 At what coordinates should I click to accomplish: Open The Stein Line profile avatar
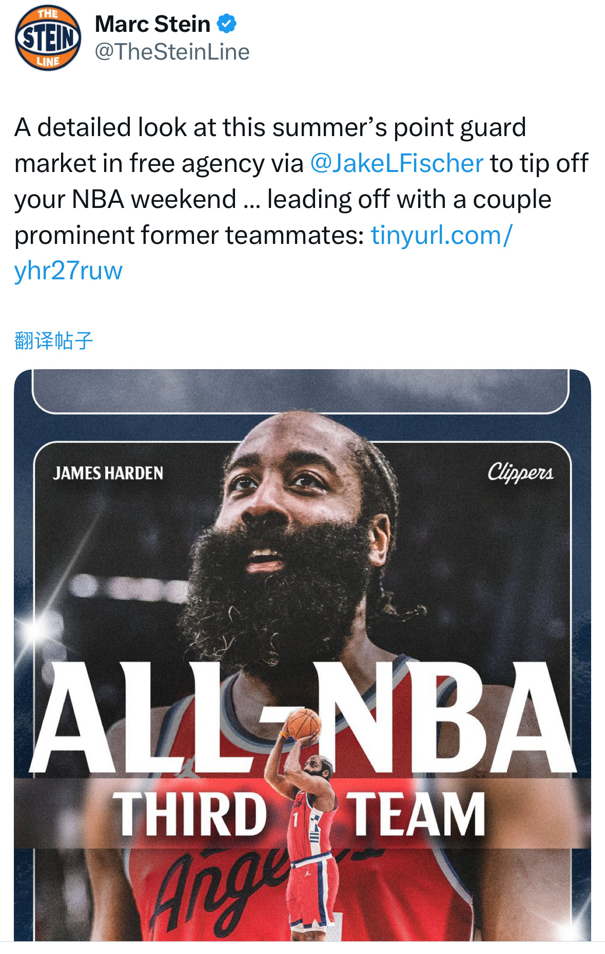pos(48,38)
